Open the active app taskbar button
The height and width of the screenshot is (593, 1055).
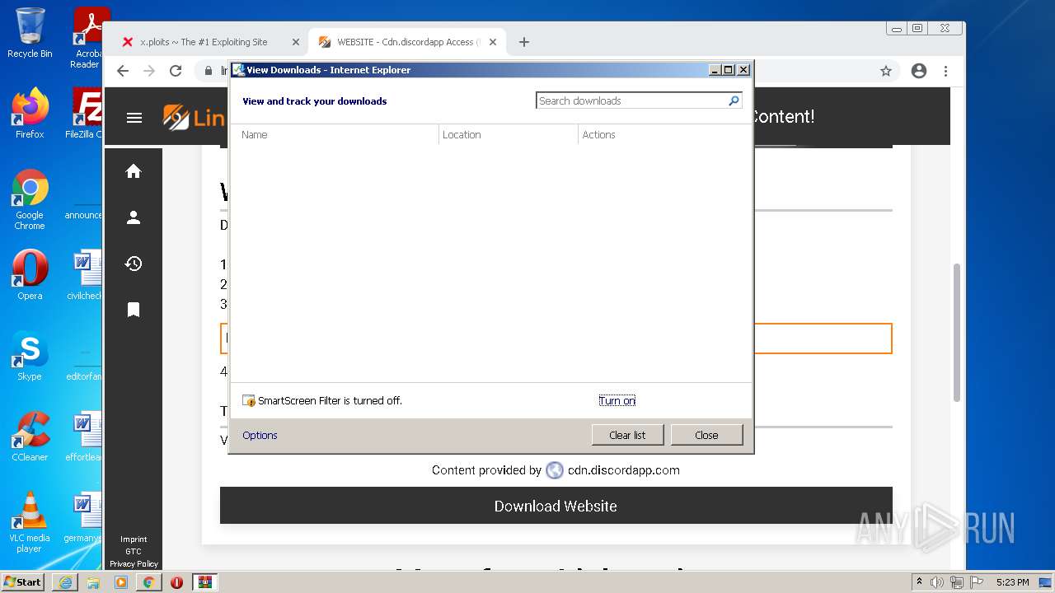point(204,582)
